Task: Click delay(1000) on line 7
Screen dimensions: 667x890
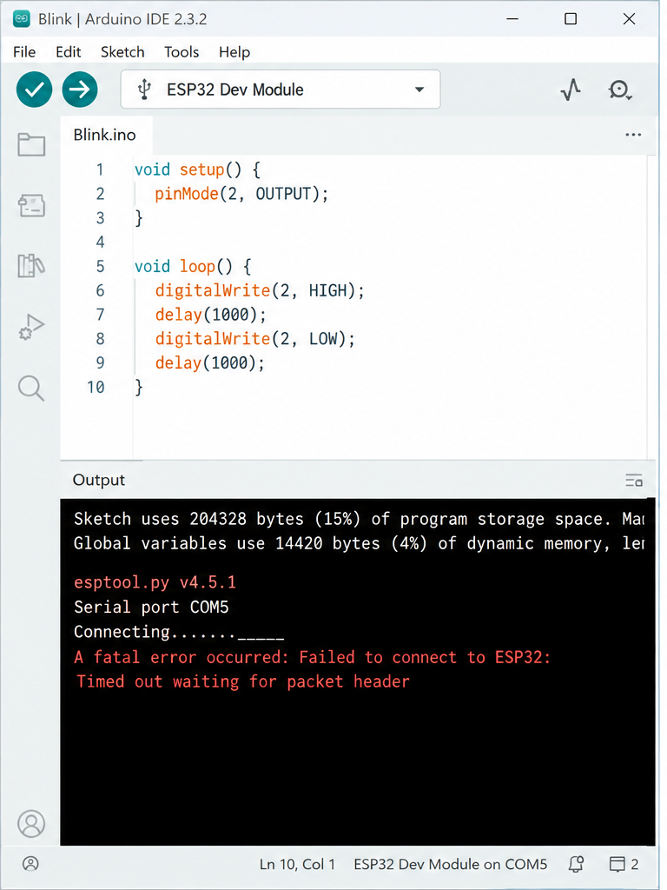Action: click(210, 315)
